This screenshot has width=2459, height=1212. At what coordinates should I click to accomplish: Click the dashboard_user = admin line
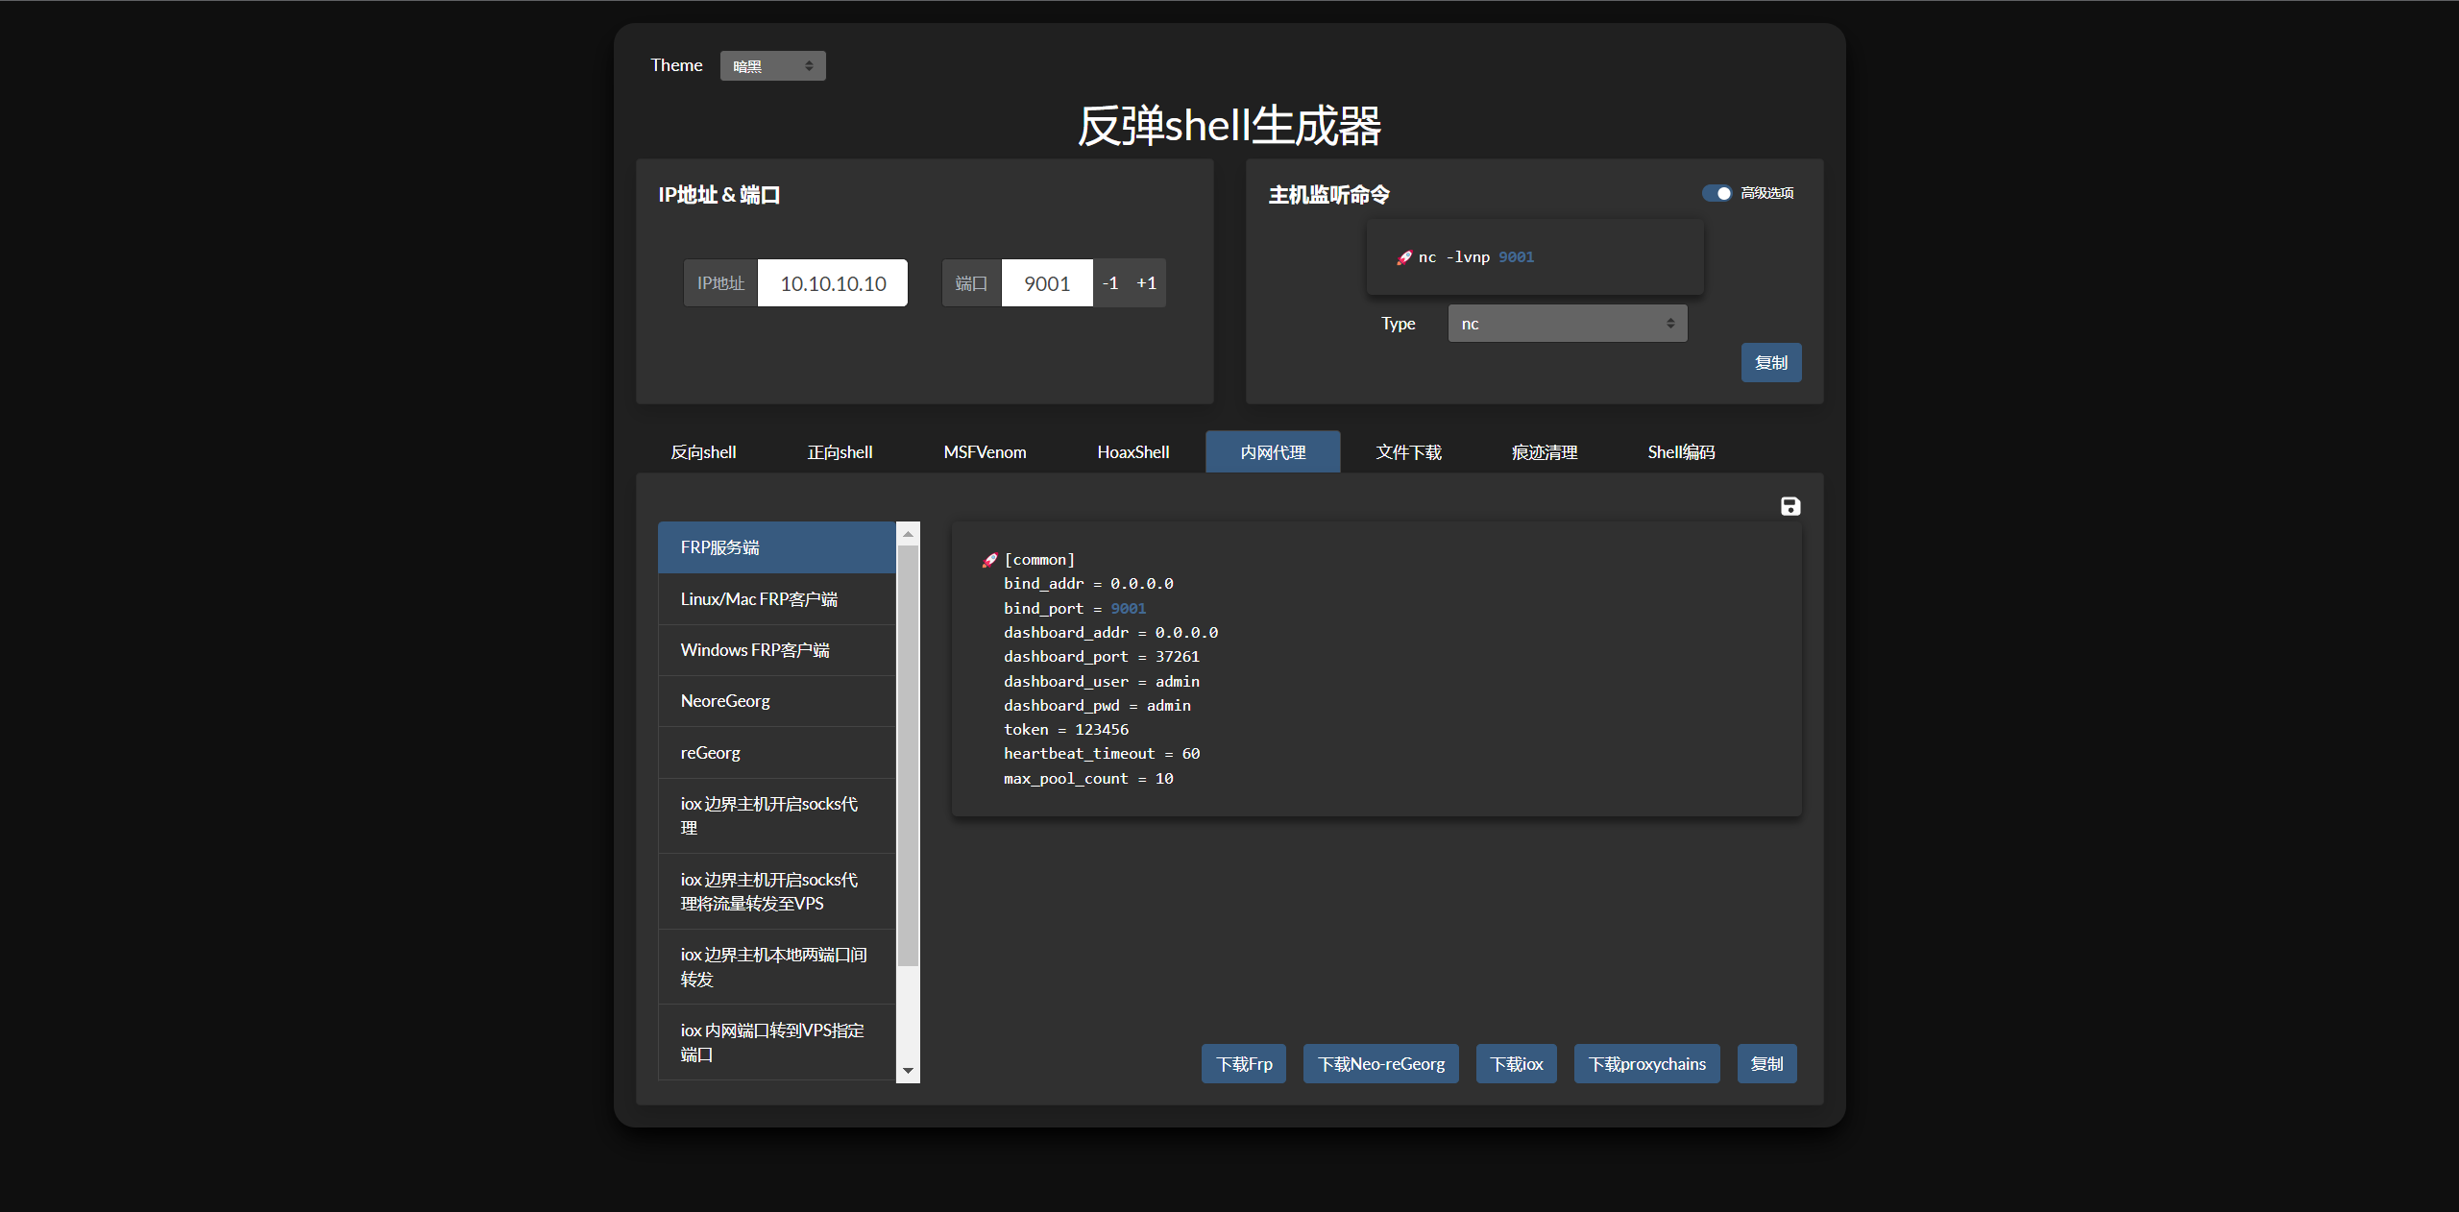(1102, 681)
